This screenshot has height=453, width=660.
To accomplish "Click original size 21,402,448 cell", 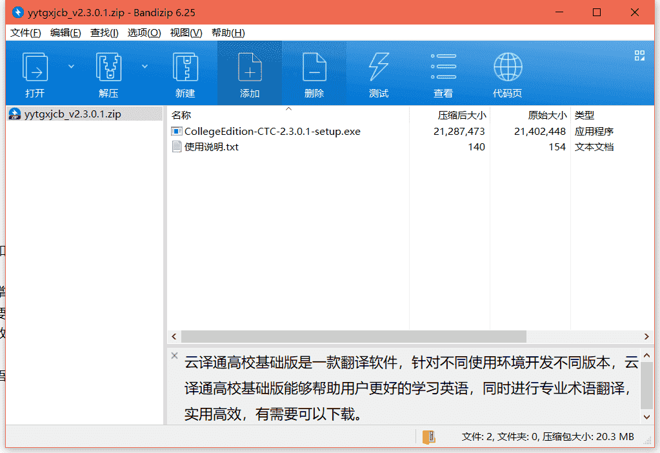I will click(x=539, y=132).
